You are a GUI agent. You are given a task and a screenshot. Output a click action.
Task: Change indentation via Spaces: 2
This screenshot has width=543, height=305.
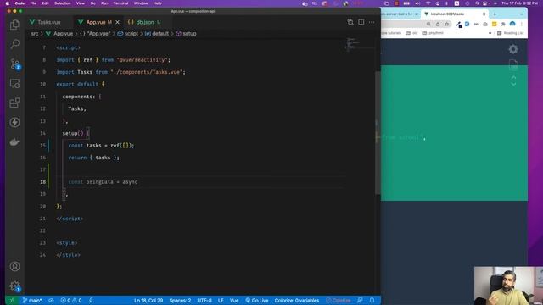coord(180,300)
